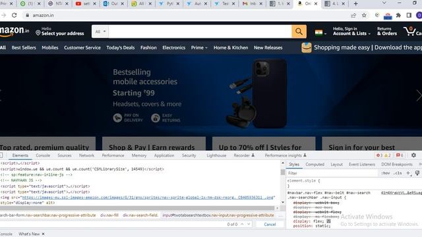Bookmark this page with the star icon
Screen dimensions: 422x237
364,15
